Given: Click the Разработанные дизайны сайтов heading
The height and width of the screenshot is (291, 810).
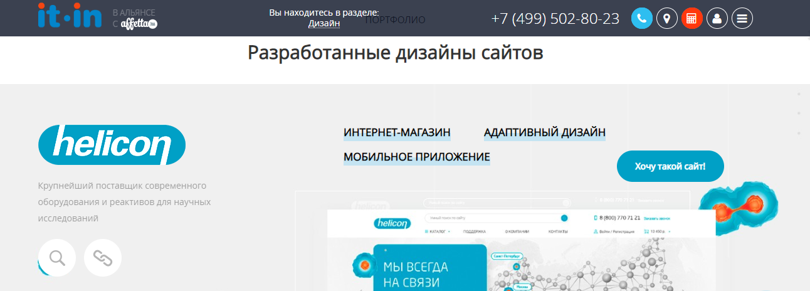Looking at the screenshot, I should 396,53.
